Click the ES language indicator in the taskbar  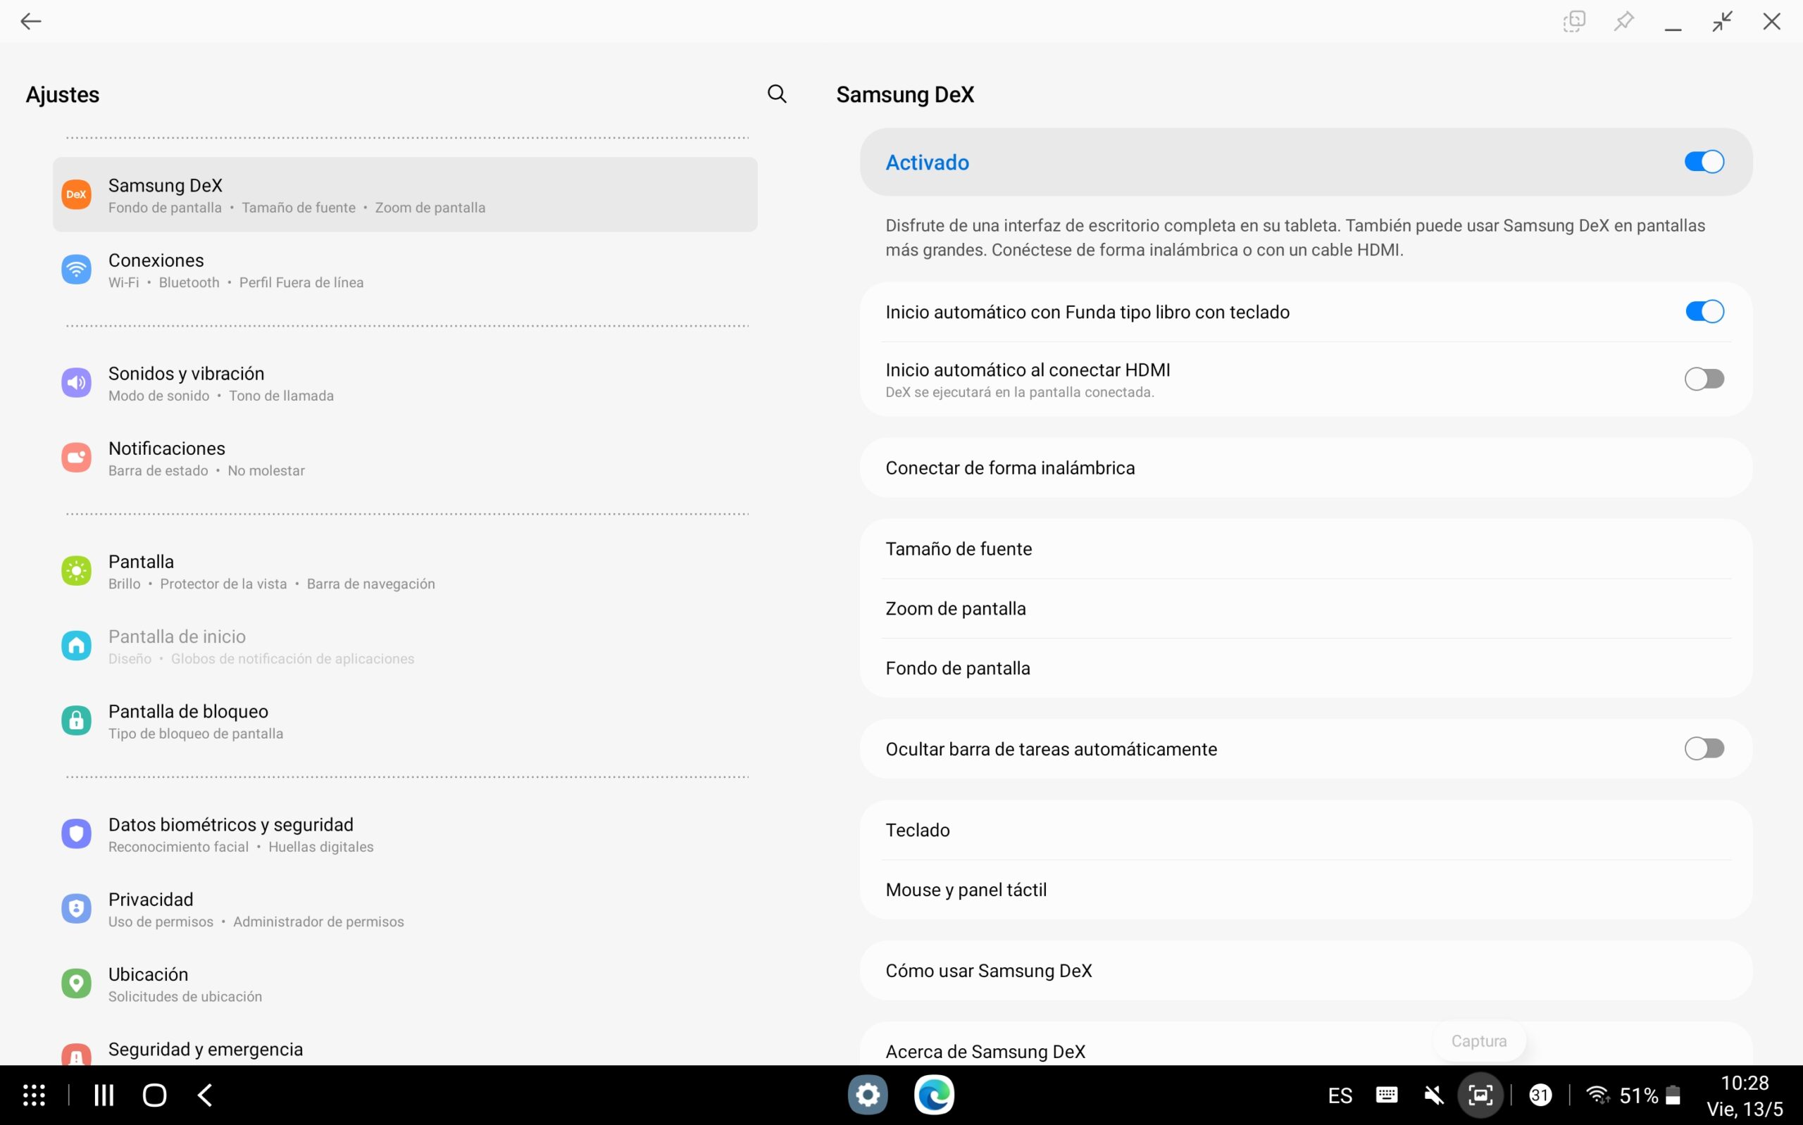point(1340,1095)
